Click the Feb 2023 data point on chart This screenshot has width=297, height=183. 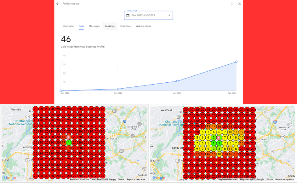236,62
